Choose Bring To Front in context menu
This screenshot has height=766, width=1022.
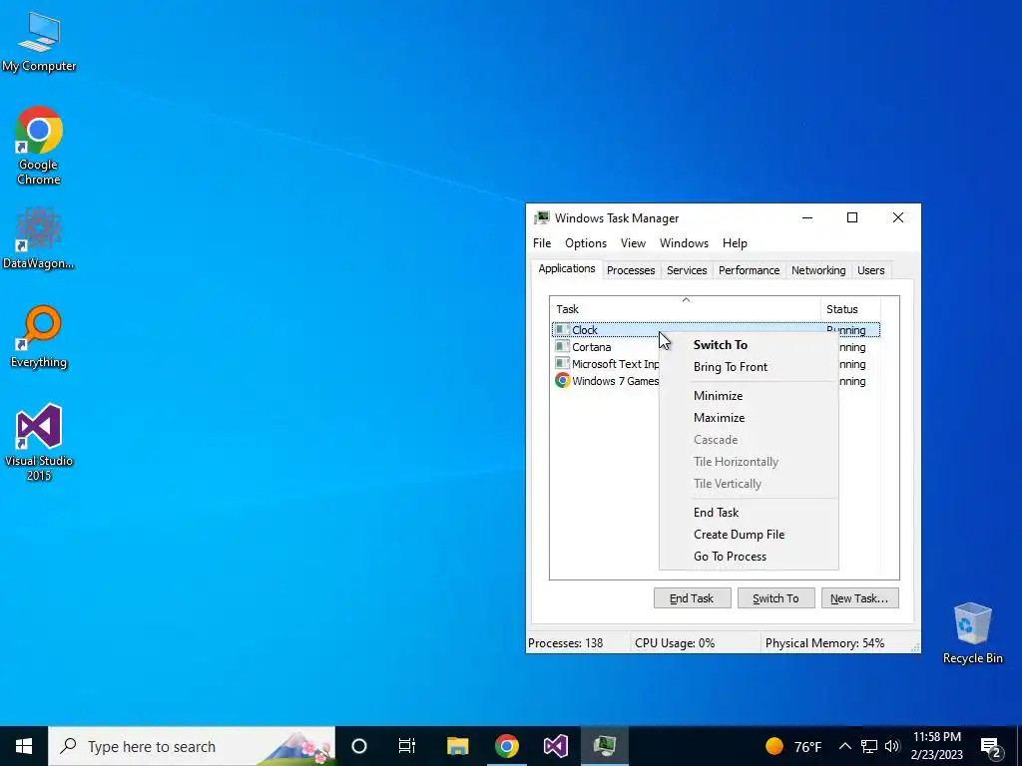(749, 367)
